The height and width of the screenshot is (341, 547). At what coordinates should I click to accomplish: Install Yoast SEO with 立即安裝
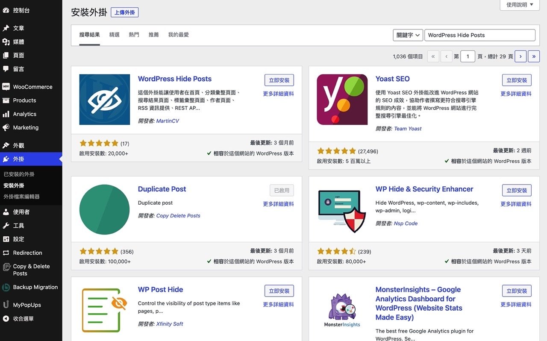[x=517, y=80]
